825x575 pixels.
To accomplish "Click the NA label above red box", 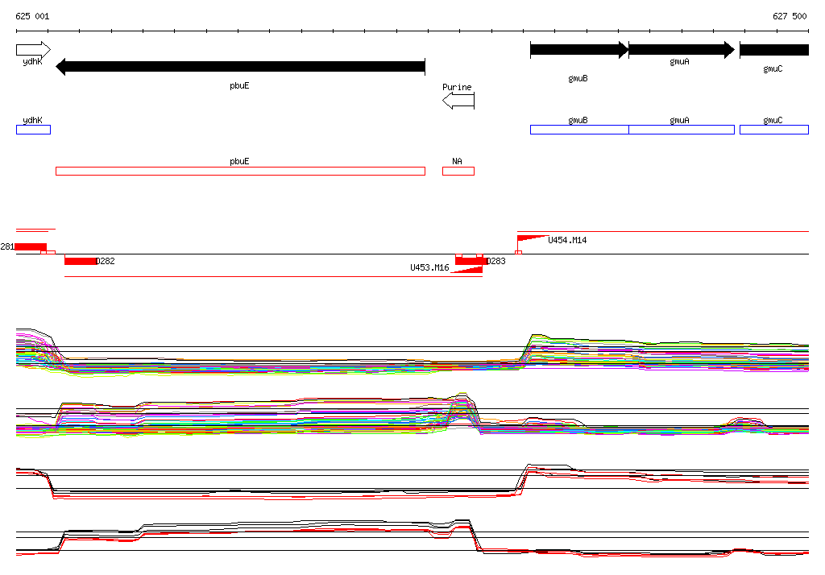I will 457,162.
